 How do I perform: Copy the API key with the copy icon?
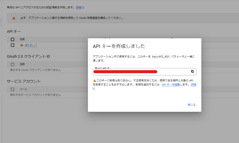coord(192,71)
